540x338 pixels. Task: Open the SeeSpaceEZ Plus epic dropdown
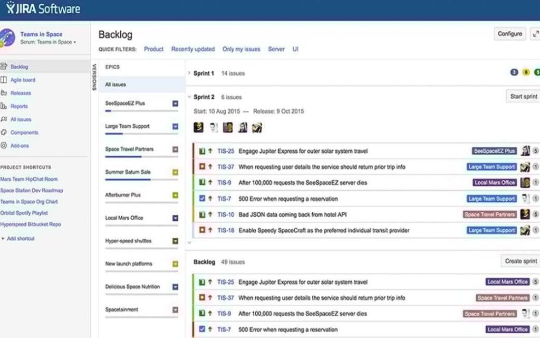pos(175,104)
